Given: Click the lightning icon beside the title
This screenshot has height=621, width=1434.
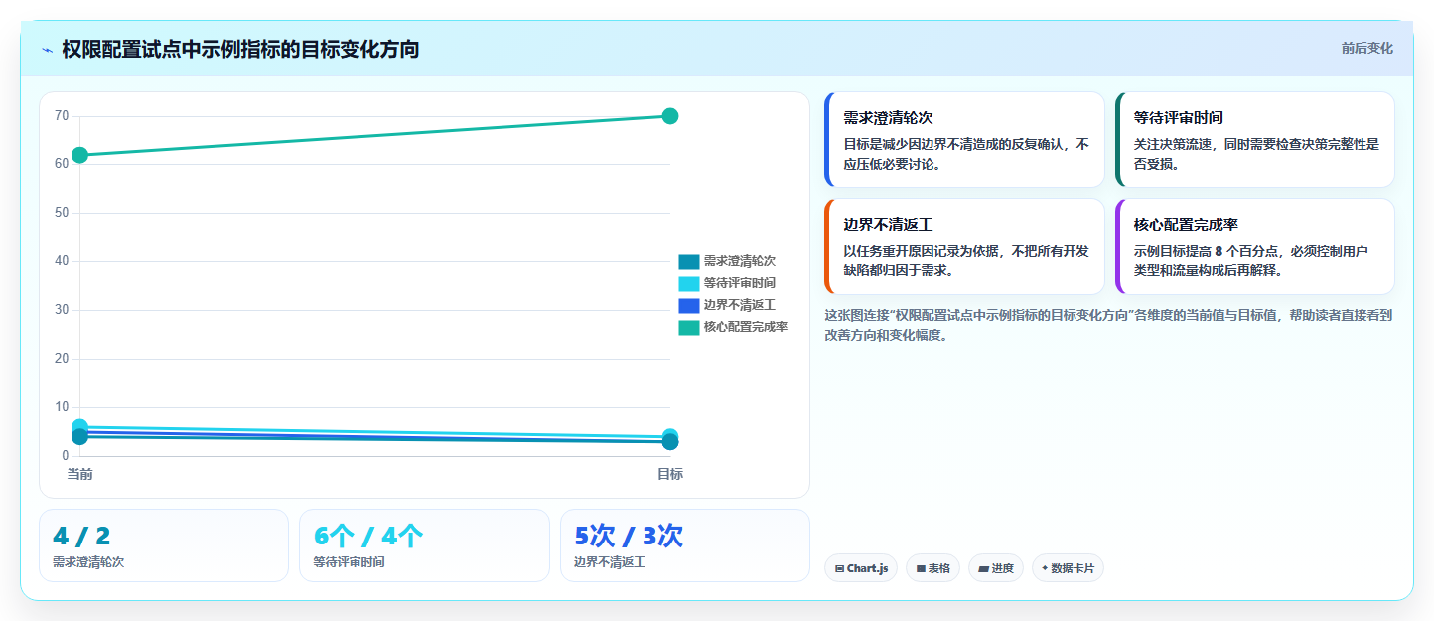Looking at the screenshot, I should coord(47,50).
